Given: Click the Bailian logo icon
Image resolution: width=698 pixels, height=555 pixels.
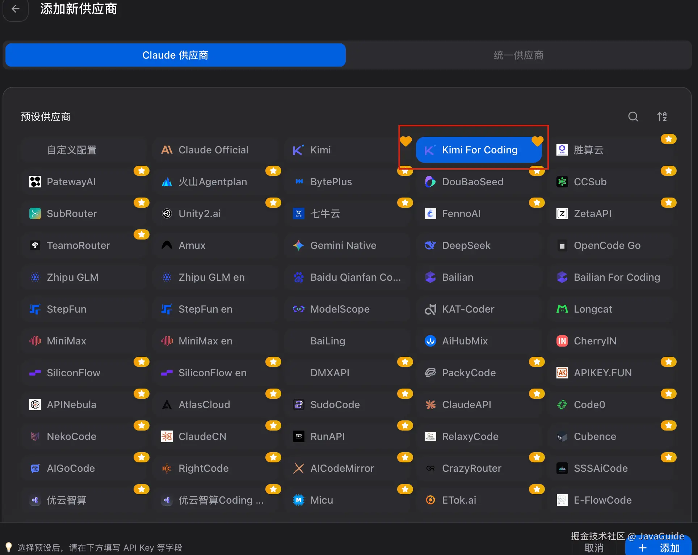Looking at the screenshot, I should click(430, 277).
